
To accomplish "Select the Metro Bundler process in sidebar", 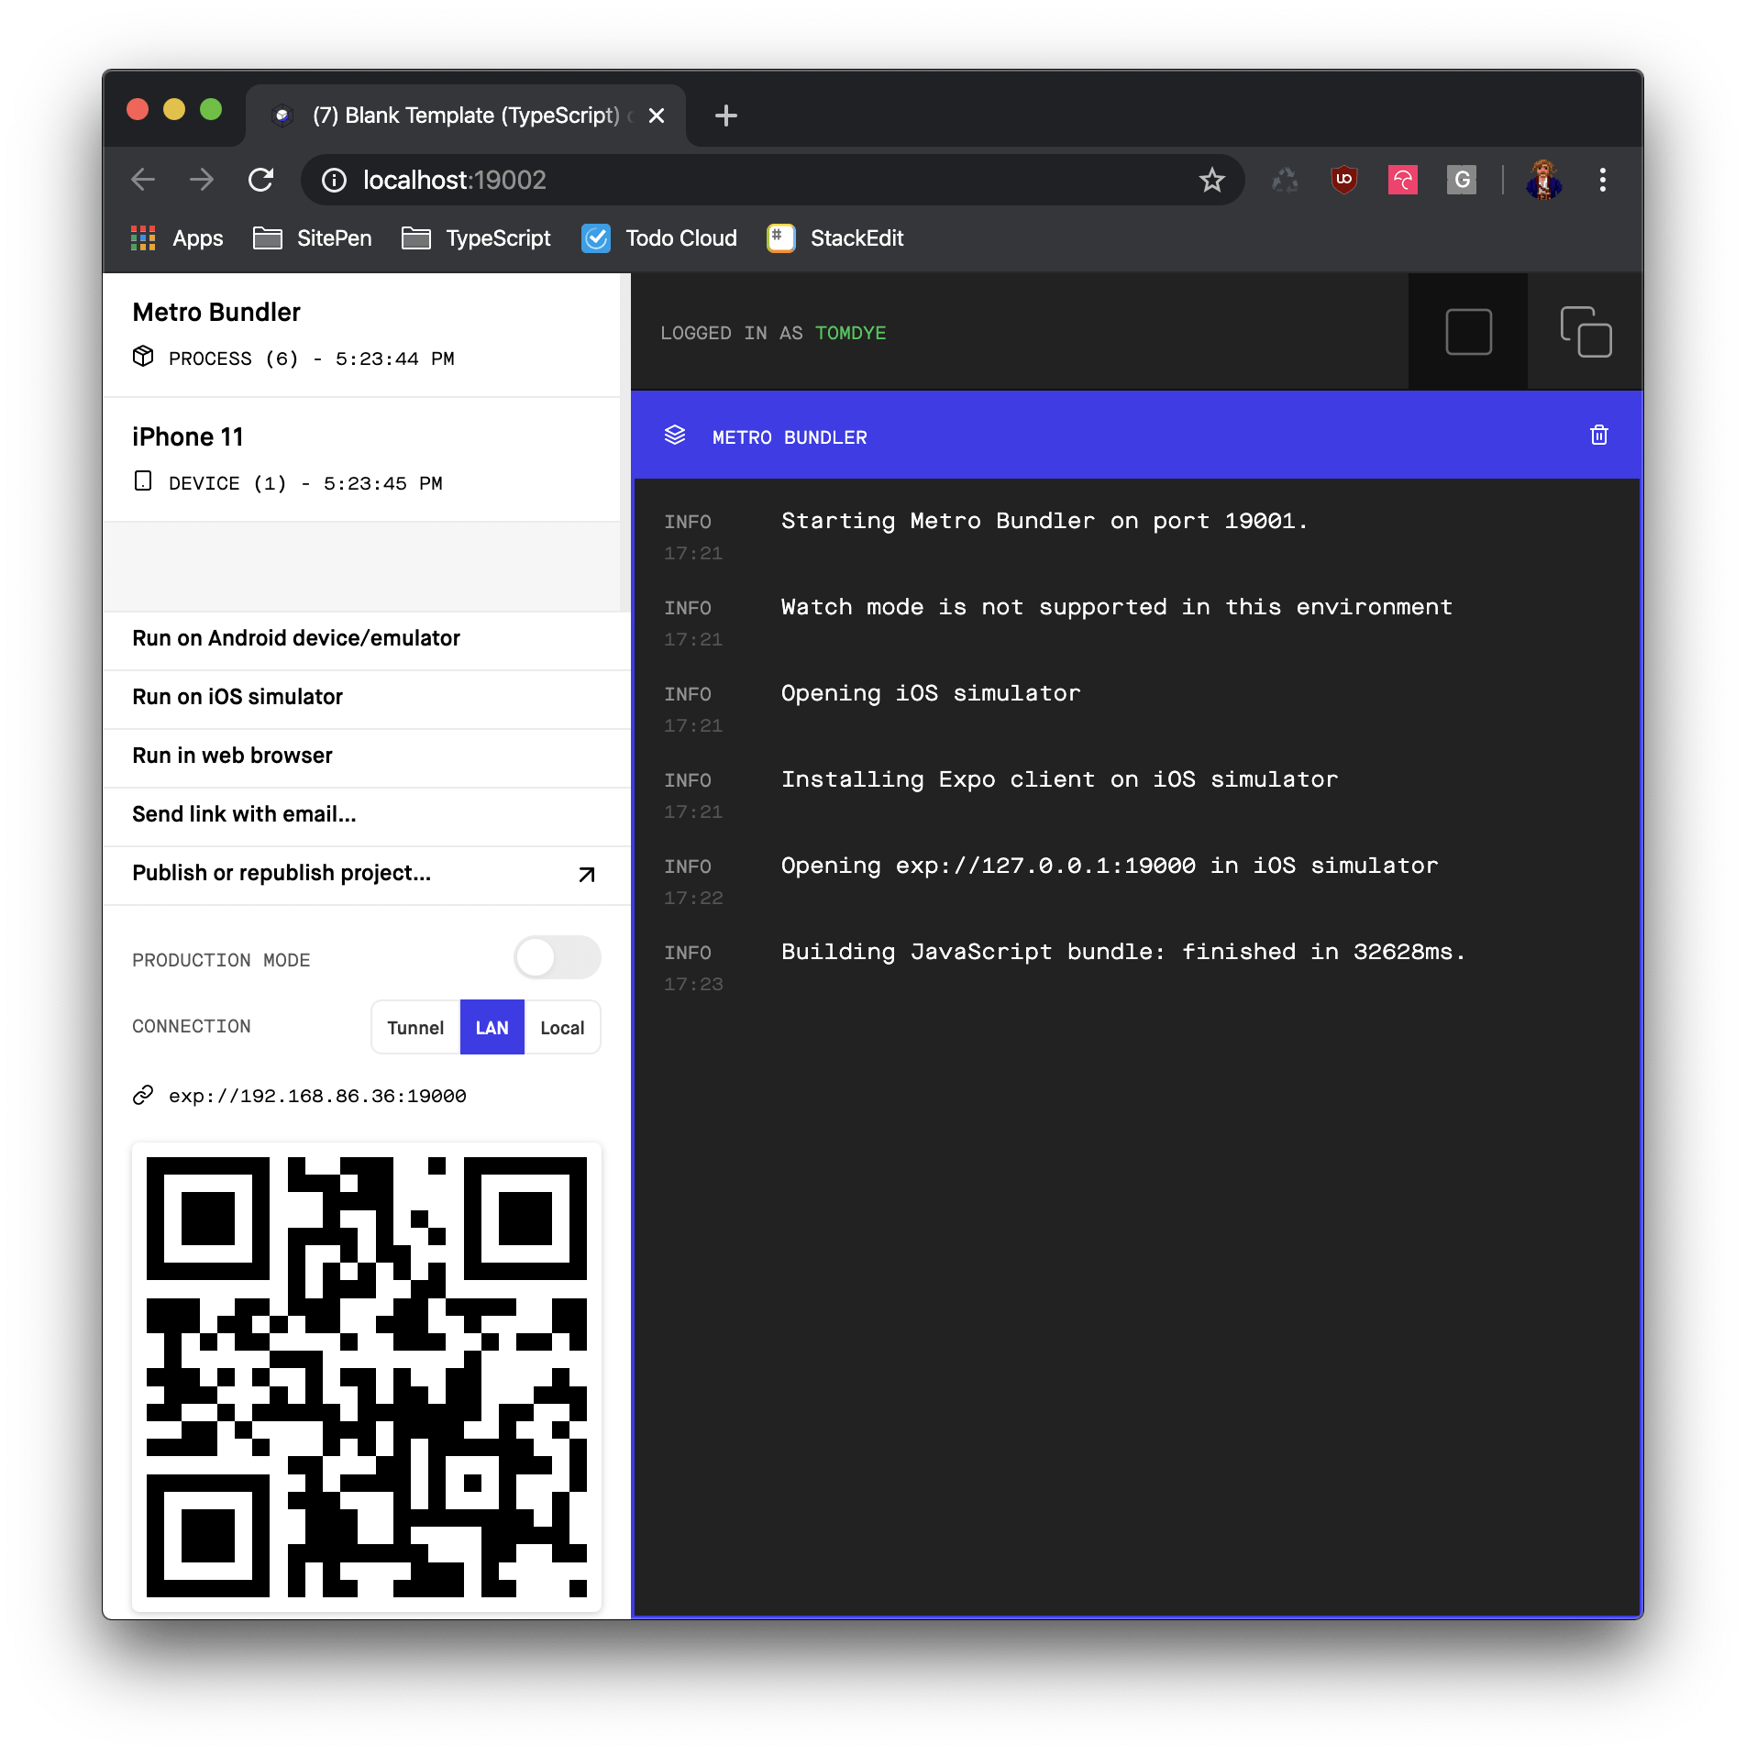I will coord(361,335).
